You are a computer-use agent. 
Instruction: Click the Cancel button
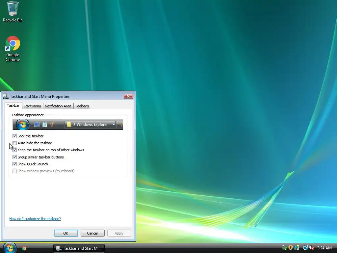(x=92, y=233)
